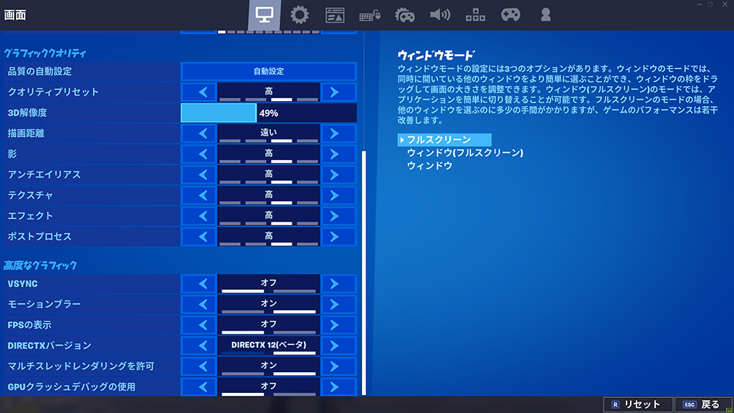Open the Audio speaker settings tab
Image resolution: width=734 pixels, height=413 pixels.
(440, 15)
